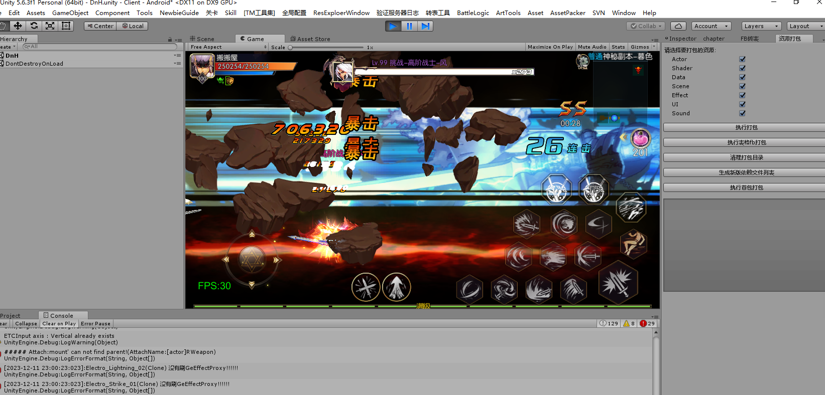This screenshot has height=395, width=825.
Task: Select the Scale transform tool
Action: [x=50, y=26]
